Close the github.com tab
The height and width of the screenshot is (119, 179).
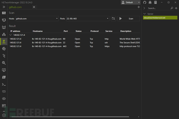34,7
